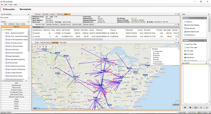Open the Help menu
The width and height of the screenshot is (211, 114).
pos(15,4)
